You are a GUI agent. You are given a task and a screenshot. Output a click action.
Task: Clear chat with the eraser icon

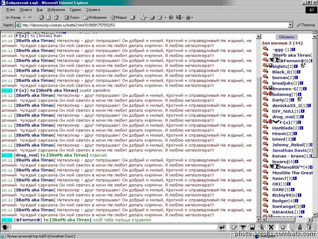(234, 227)
